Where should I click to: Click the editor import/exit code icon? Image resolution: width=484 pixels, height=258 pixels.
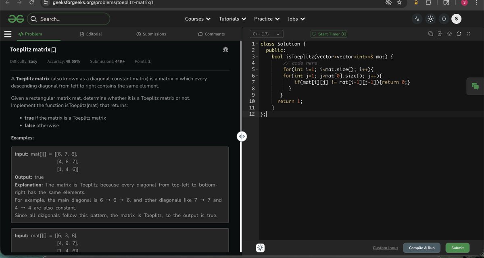click(x=440, y=34)
